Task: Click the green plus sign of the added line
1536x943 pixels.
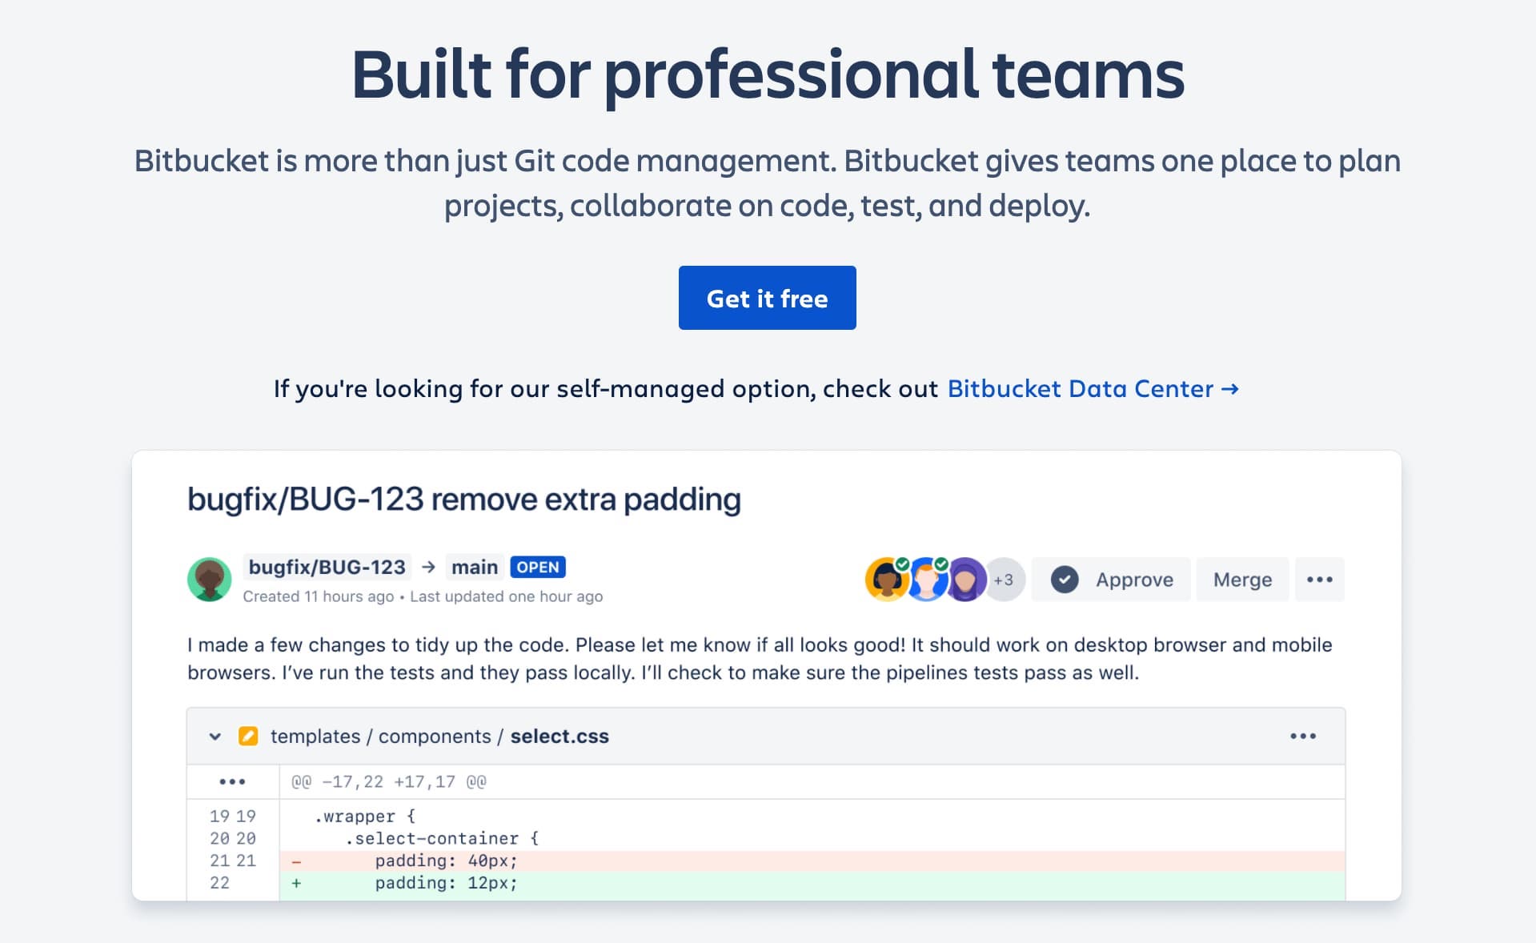Action: [x=296, y=884]
